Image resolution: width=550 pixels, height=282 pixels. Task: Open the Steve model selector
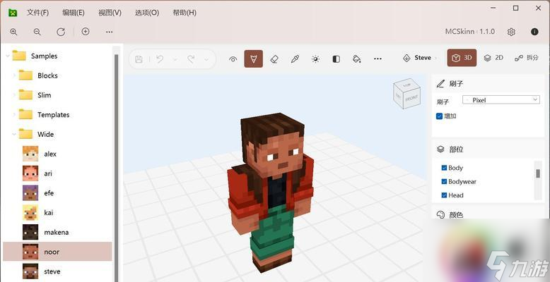420,58
